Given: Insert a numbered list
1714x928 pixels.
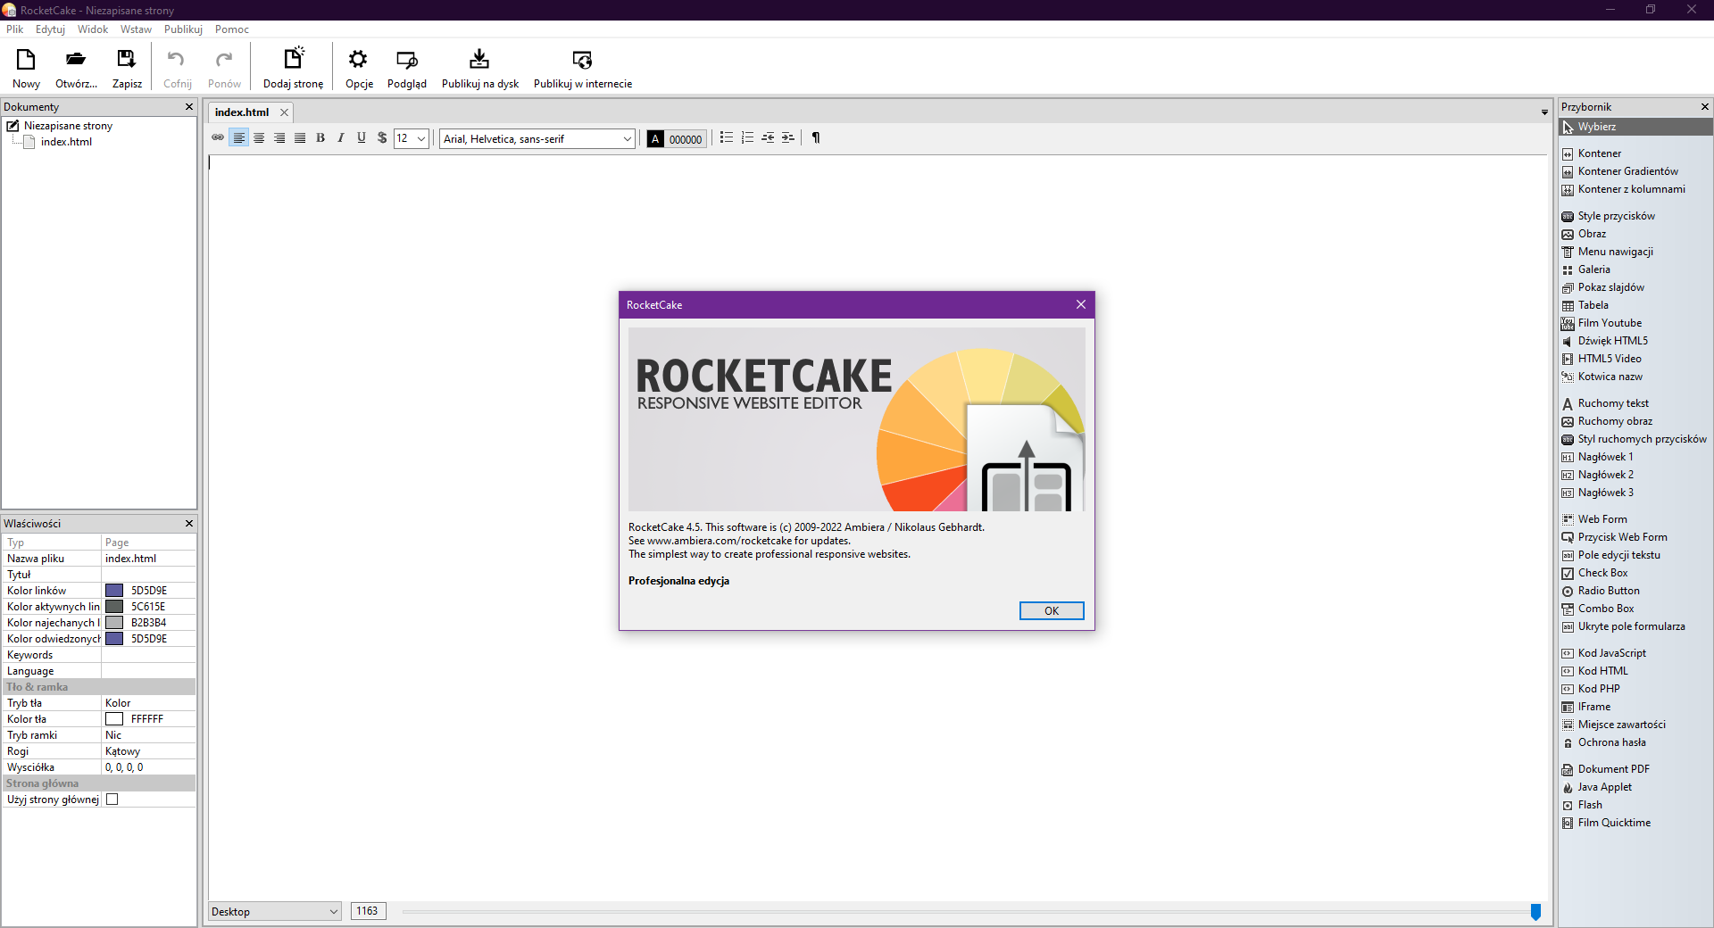Looking at the screenshot, I should [747, 138].
